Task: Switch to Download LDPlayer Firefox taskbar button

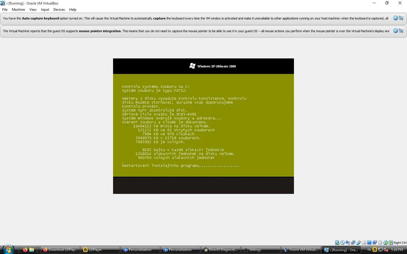Action: click(61, 250)
